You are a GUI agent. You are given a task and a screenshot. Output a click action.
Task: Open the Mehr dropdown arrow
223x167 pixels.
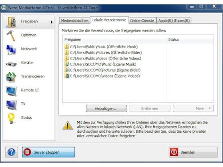pos(210,108)
